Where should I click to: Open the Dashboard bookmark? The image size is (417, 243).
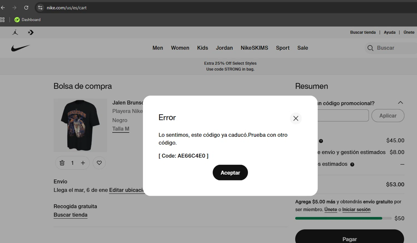click(28, 20)
